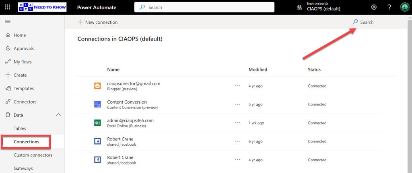Open more options for Excel Online connection
The height and width of the screenshot is (173, 412).
click(237, 123)
